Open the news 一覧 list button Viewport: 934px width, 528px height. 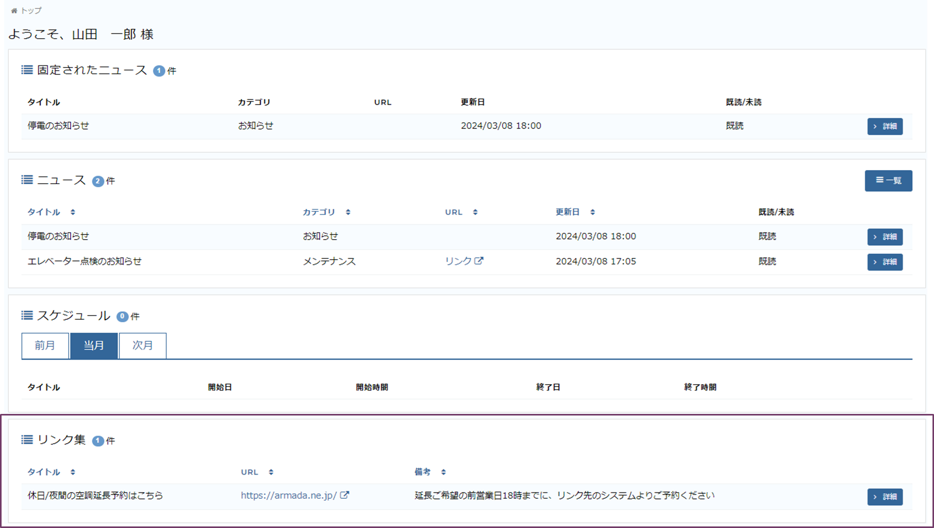pyautogui.click(x=888, y=181)
